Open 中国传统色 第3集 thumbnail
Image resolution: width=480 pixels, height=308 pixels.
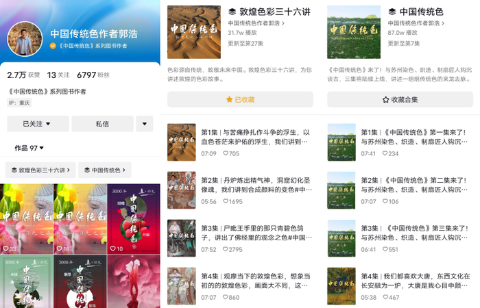click(x=341, y=238)
